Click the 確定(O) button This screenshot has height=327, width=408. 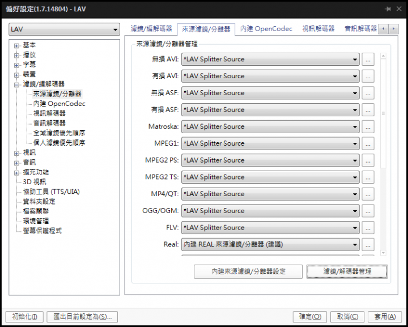(x=310, y=317)
